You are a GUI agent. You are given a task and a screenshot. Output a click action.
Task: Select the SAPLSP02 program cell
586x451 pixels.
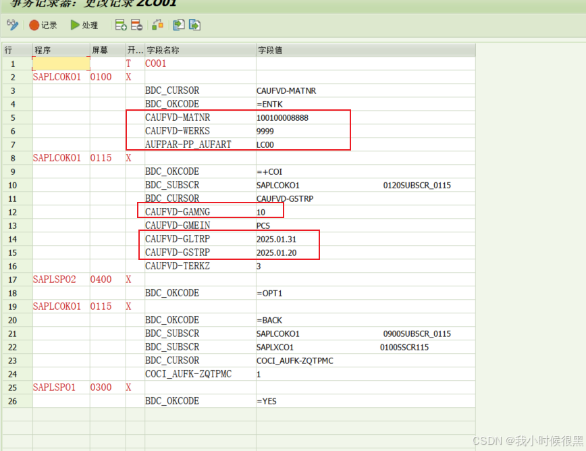click(x=54, y=280)
